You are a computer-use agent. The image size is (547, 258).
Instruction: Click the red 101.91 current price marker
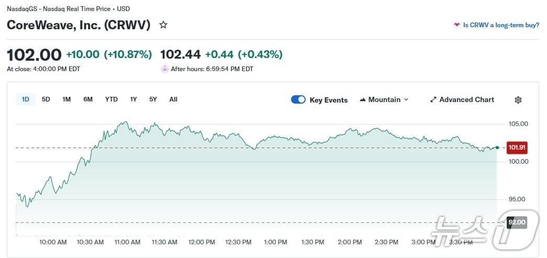pyautogui.click(x=517, y=148)
